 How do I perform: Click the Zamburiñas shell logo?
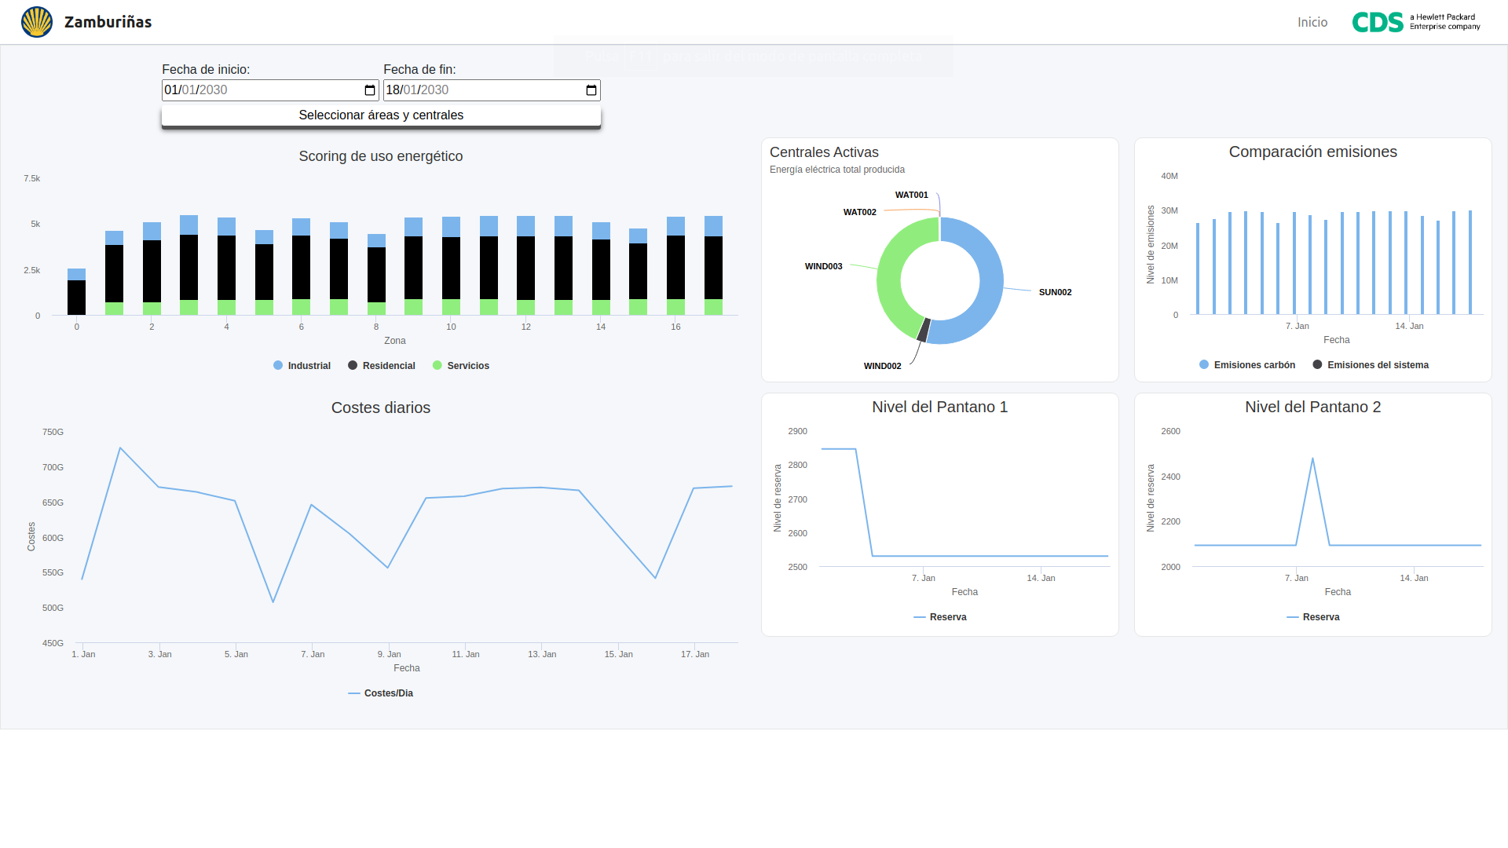[x=36, y=21]
